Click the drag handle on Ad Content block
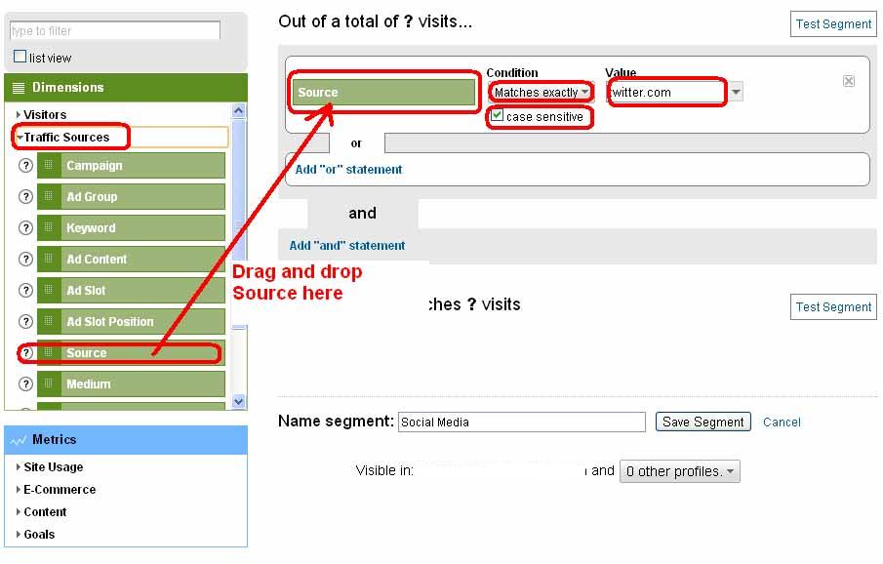This screenshot has height=564, width=883. coord(49,259)
